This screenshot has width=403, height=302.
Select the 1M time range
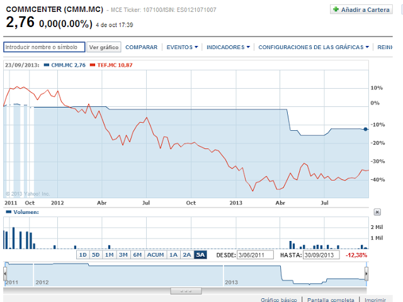109,255
